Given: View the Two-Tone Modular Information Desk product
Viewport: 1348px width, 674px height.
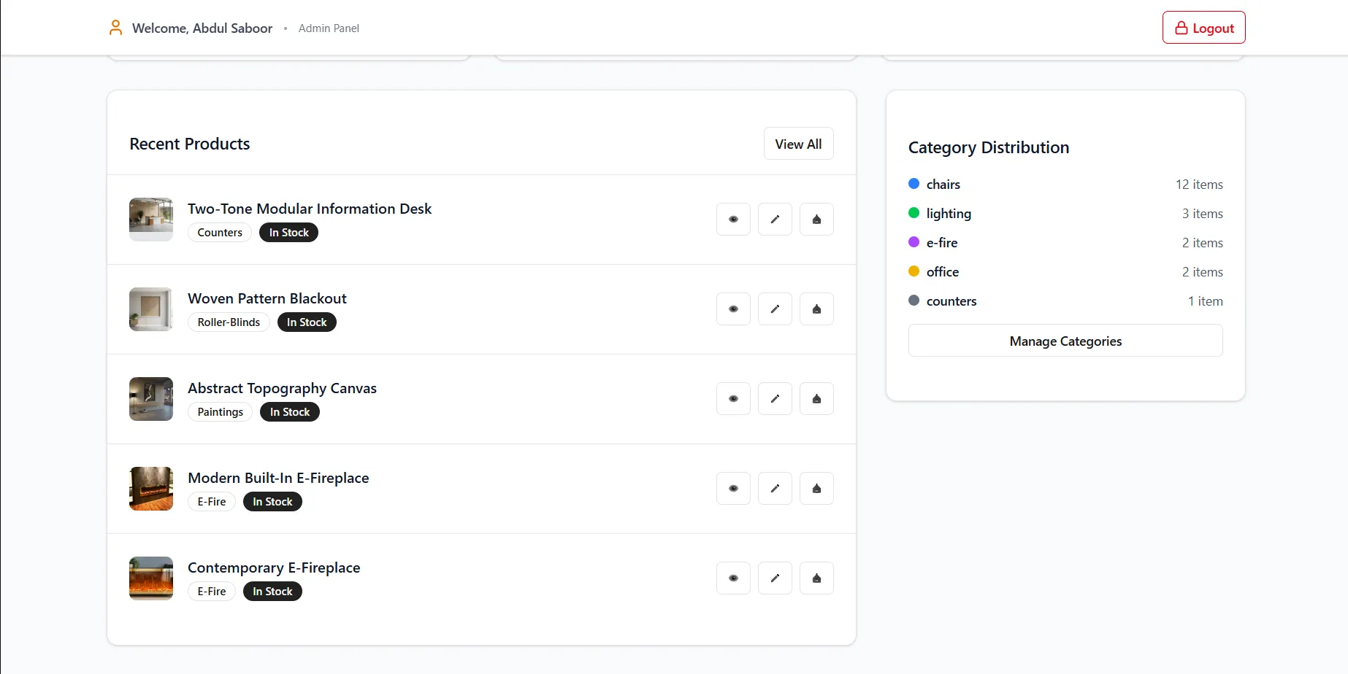Looking at the screenshot, I should (733, 219).
